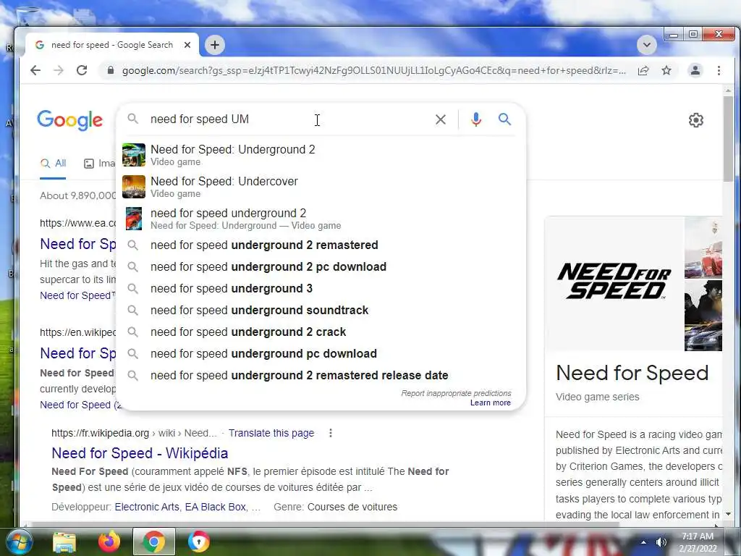Reload the page with refresh icon

click(x=82, y=70)
